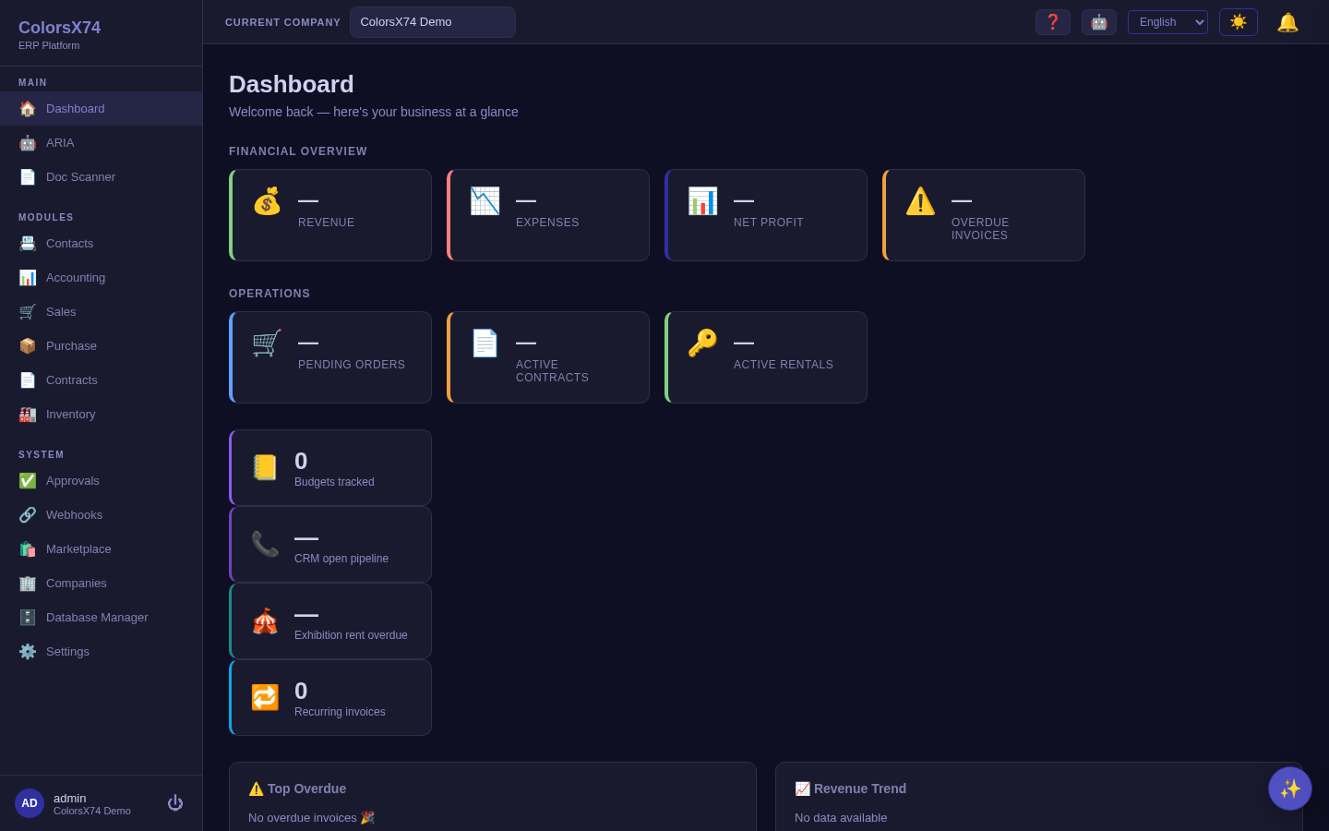Click the Settings gear icon
Screen dimensions: 1329x831
[x=28, y=652]
